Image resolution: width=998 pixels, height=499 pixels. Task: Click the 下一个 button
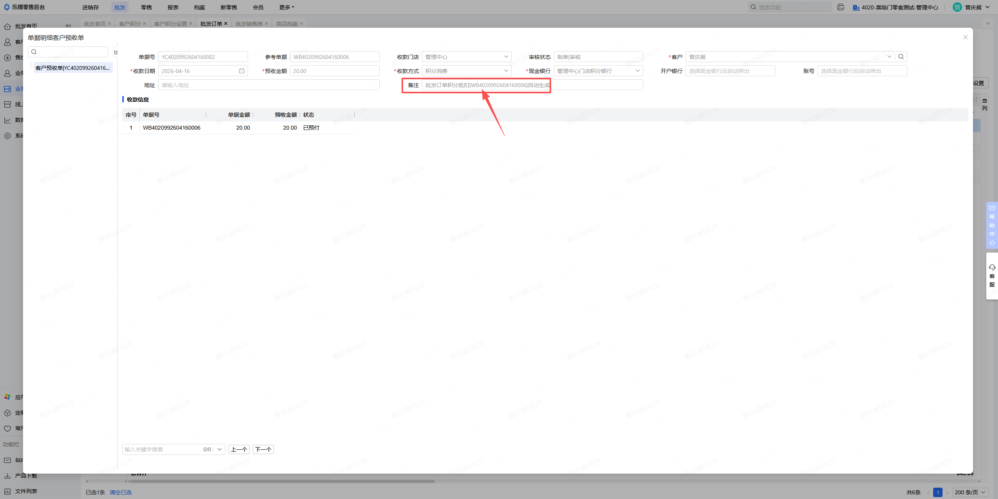263,449
